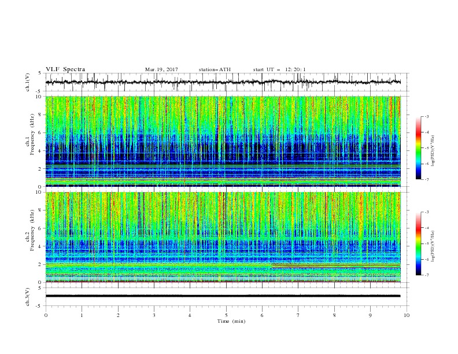Viewport: 458px width, 354px height.
Task: Click time axis tick label '10'
Action: click(x=407, y=315)
